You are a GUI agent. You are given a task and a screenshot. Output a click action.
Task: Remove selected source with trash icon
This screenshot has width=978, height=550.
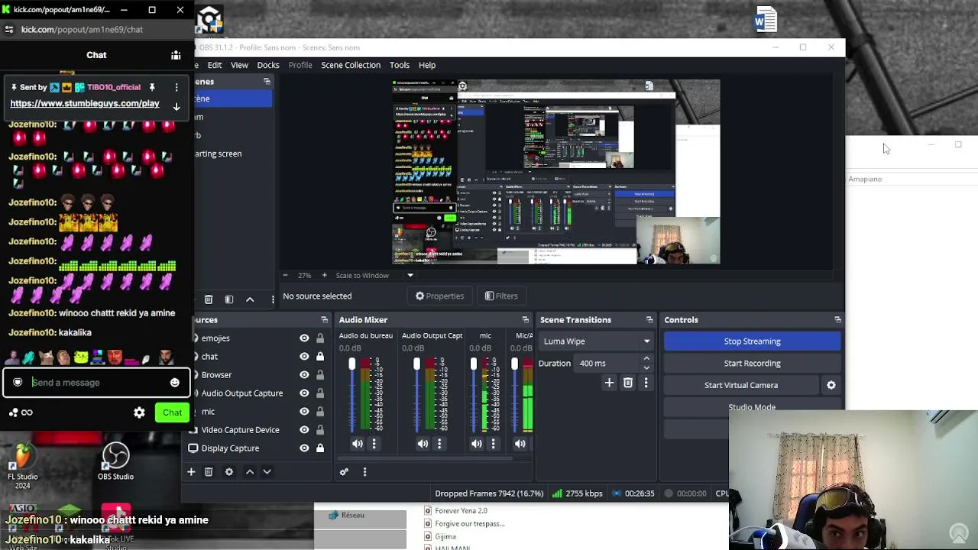(x=209, y=472)
